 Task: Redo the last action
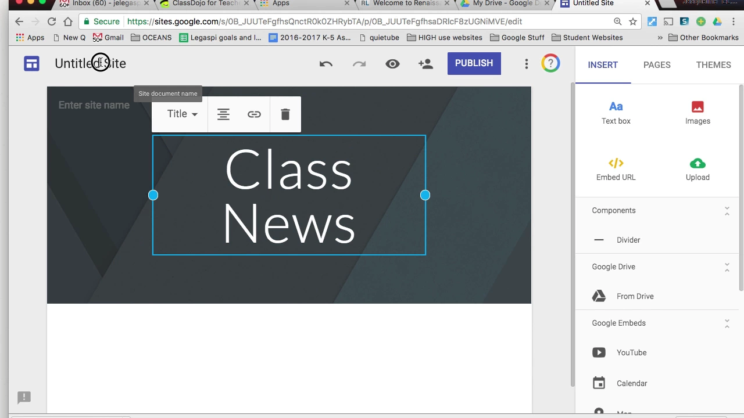pyautogui.click(x=359, y=64)
